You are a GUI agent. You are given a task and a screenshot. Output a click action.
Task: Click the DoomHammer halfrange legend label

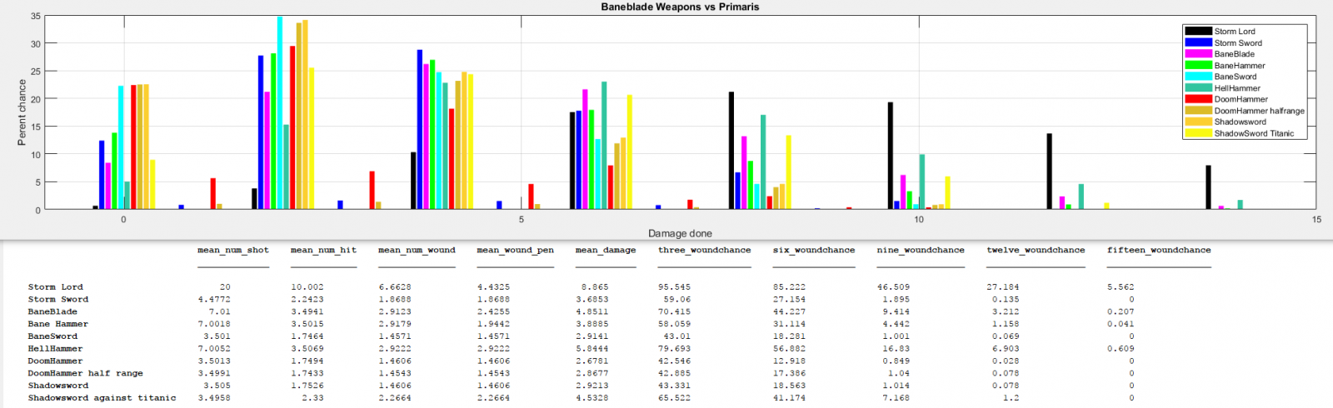(1259, 111)
